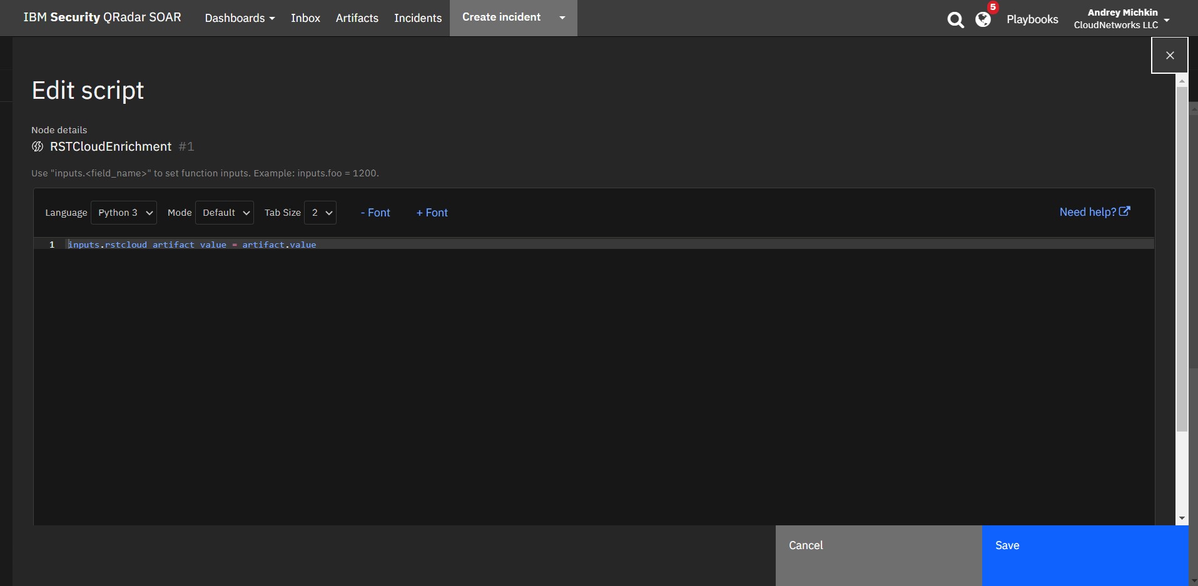
Task: Open the Language Python 3 dropdown
Action: 124,213
